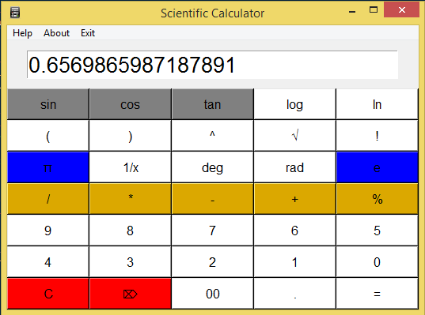Close the Scientific Calculator window

click(402, 9)
